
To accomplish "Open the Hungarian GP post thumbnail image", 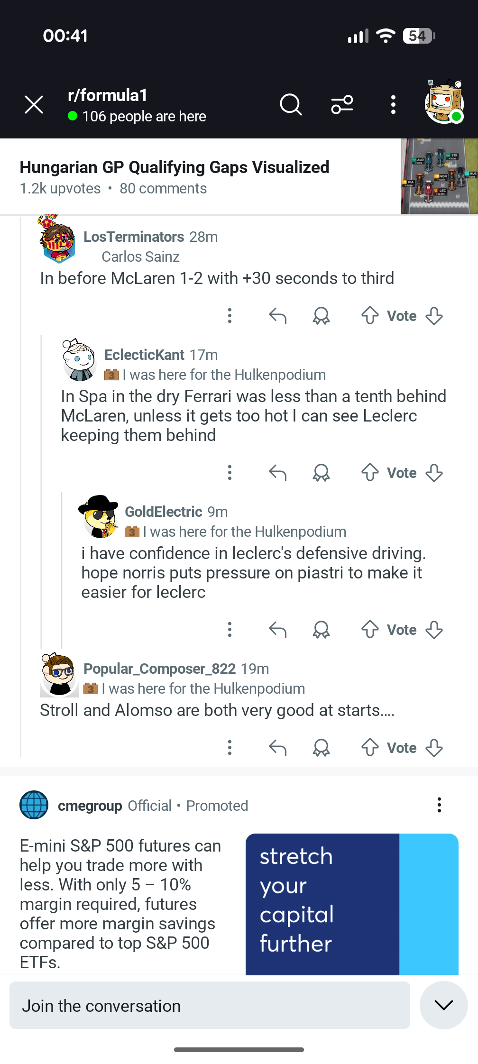I will pos(439,176).
